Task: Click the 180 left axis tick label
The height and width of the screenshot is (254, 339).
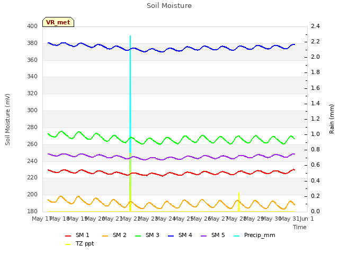Action: pyautogui.click(x=32, y=211)
